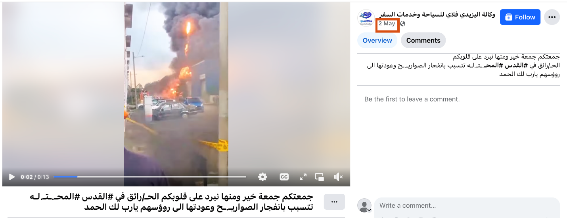Open picture-in-picture mode

click(x=320, y=177)
